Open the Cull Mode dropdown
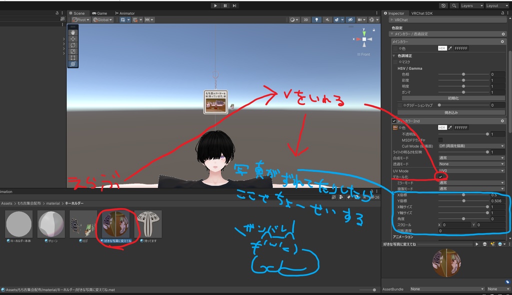Image resolution: width=512 pixels, height=295 pixels. (471, 146)
